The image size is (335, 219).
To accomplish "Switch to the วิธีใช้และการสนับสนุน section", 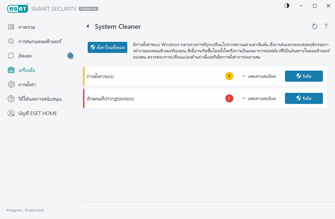I will point(39,99).
